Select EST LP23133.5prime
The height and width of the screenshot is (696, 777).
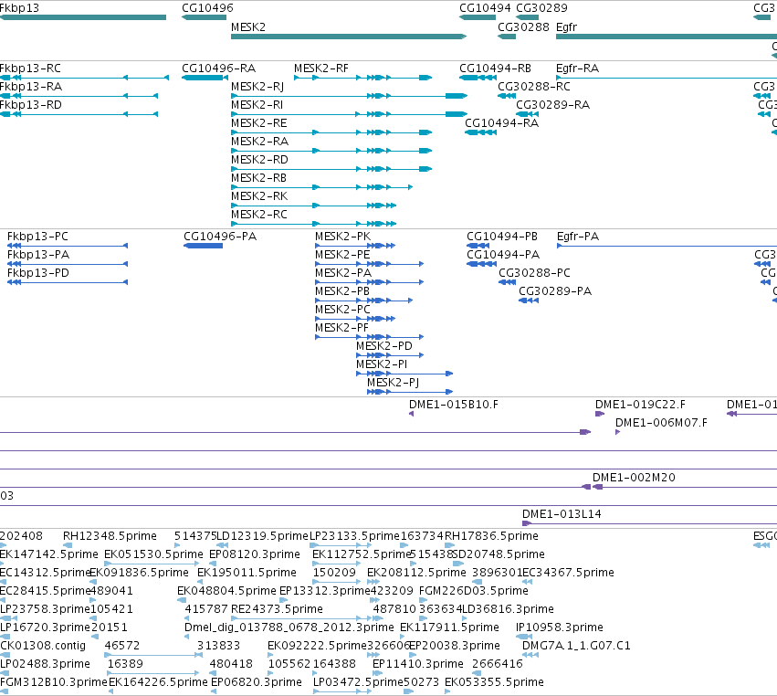point(354,536)
